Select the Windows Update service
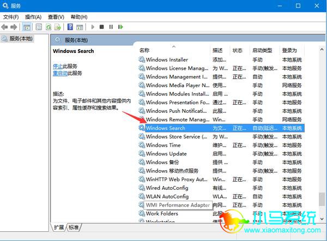 pyautogui.click(x=220, y=154)
